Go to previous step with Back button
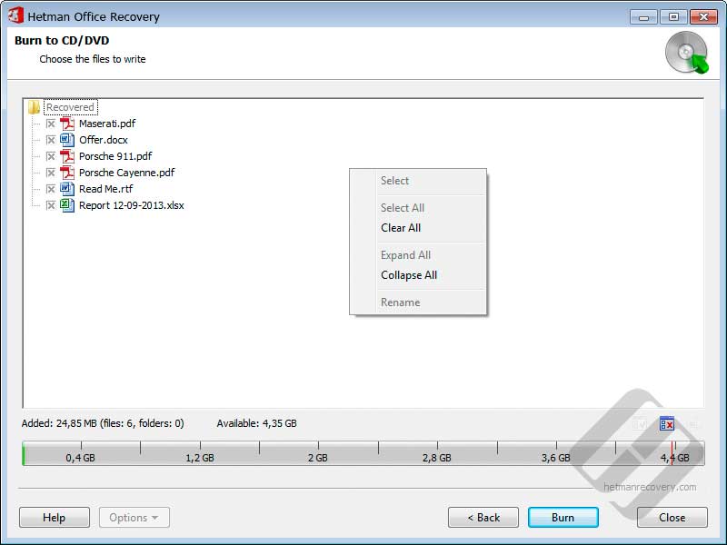The width and height of the screenshot is (727, 545). point(483,517)
